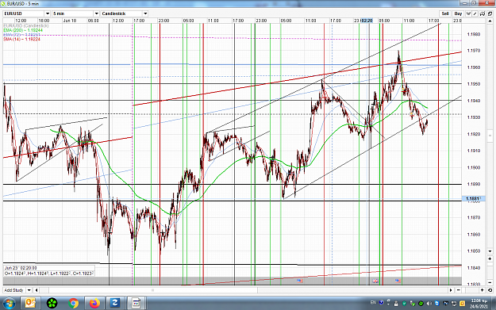496x310 pixels.
Task: Expand the Add Study dropdown arrow
Action: [29, 290]
